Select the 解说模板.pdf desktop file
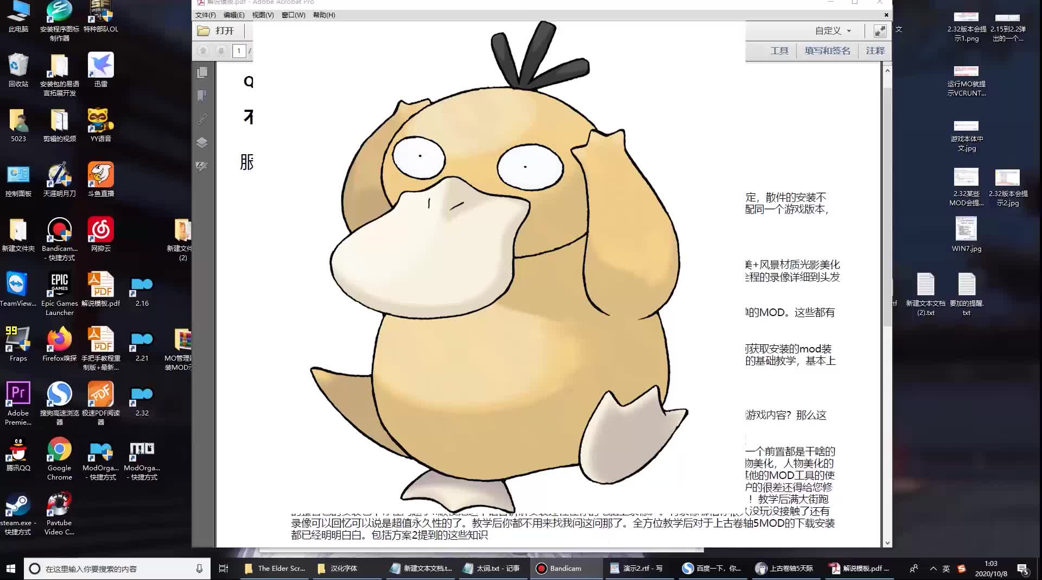Viewport: 1042px width, 580px height. coord(101,289)
